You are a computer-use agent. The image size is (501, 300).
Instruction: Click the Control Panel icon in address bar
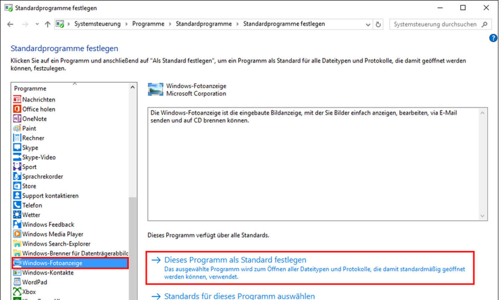pyautogui.click(x=60, y=24)
